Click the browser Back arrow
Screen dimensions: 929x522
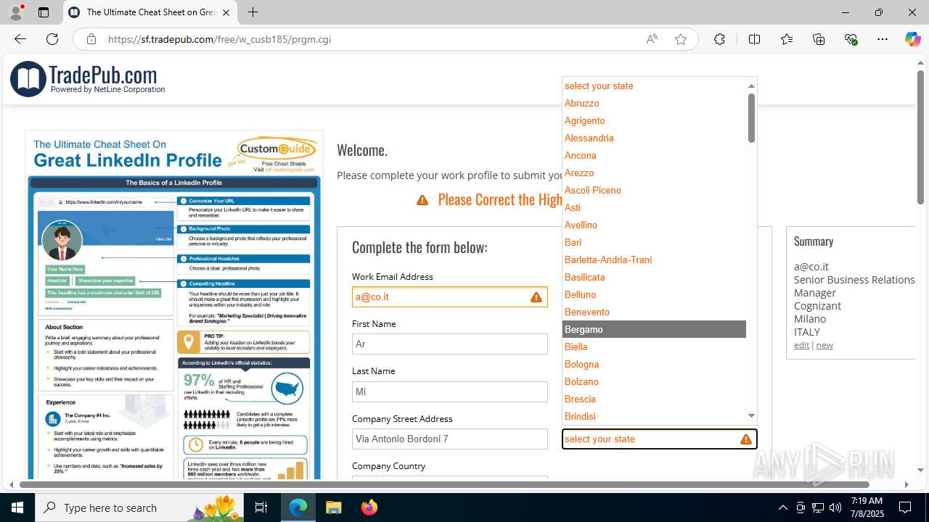tap(20, 39)
